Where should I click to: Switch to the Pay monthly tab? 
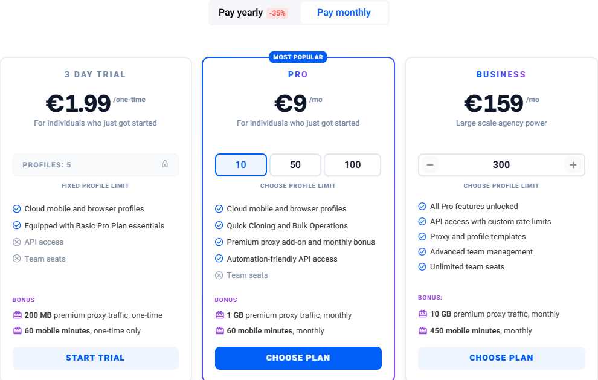tap(344, 12)
